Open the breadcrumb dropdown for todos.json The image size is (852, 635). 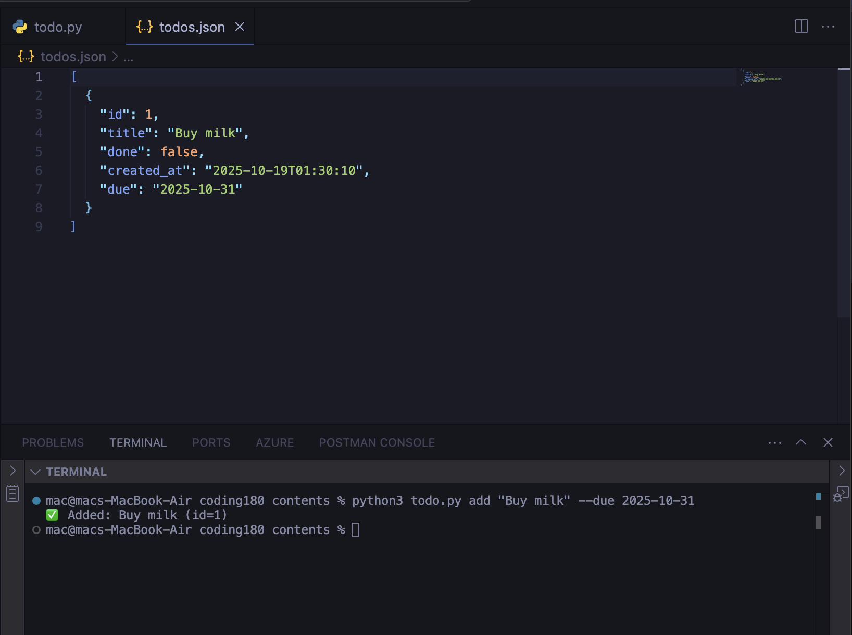[x=73, y=57]
